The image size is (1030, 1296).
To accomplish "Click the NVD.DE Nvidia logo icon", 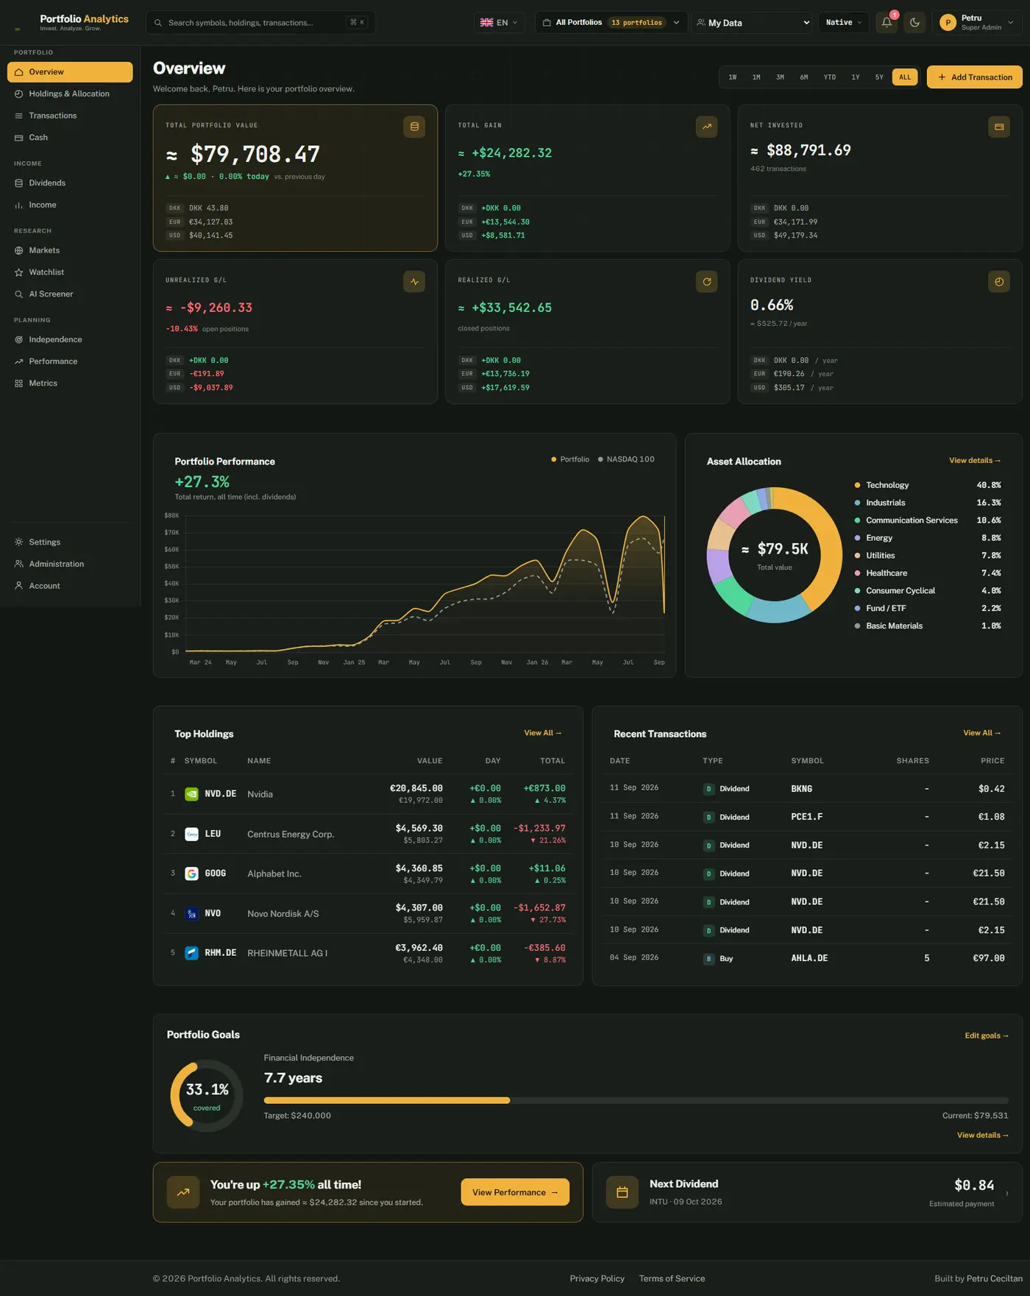I will point(191,794).
